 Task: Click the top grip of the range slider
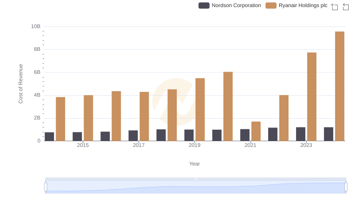click(x=196, y=179)
